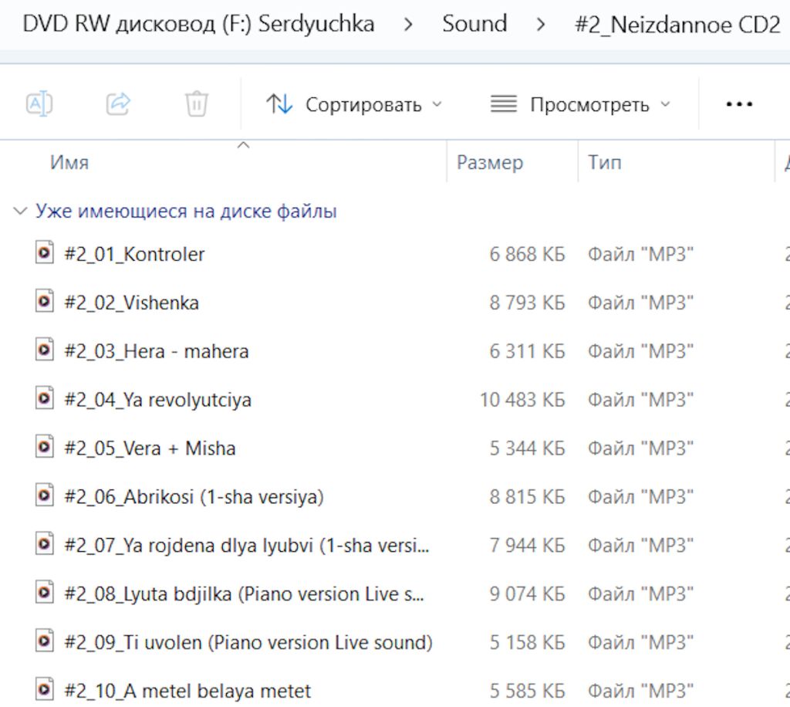Expand breadcrumb chevron after Sound
Viewport: 790px width, 707px height.
tap(541, 24)
